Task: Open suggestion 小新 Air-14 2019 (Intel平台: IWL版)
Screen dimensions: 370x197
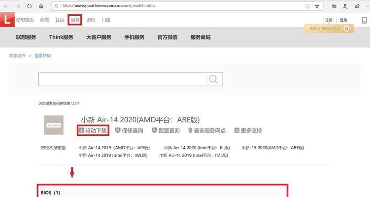Action: [x=113, y=155]
